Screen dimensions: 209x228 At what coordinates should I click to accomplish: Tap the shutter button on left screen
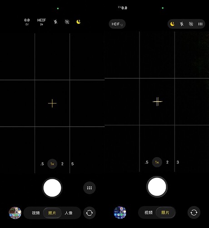pos(52,188)
